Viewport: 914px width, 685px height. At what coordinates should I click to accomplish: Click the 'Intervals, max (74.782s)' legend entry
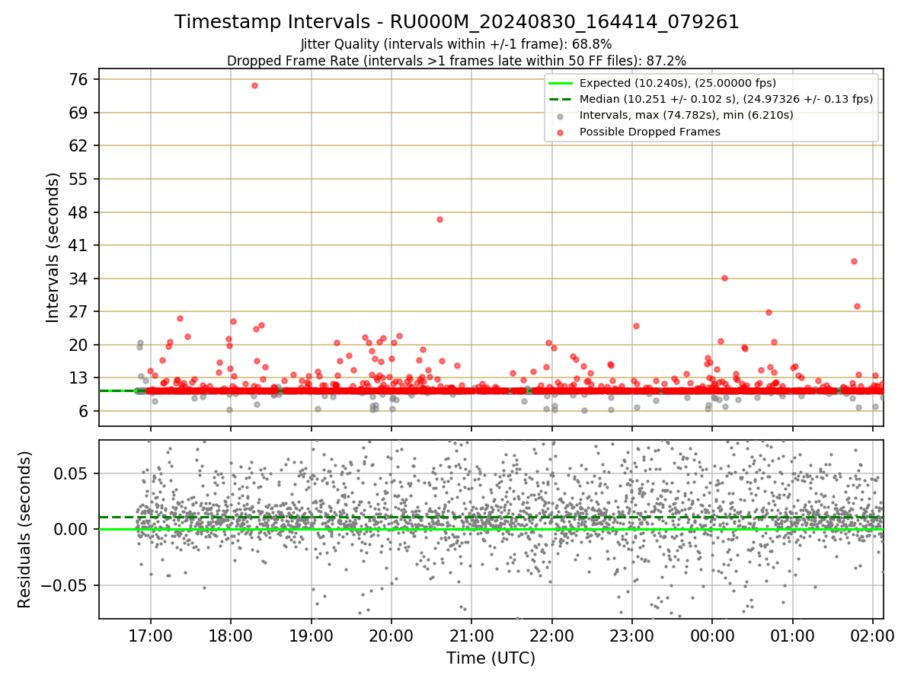coord(686,116)
